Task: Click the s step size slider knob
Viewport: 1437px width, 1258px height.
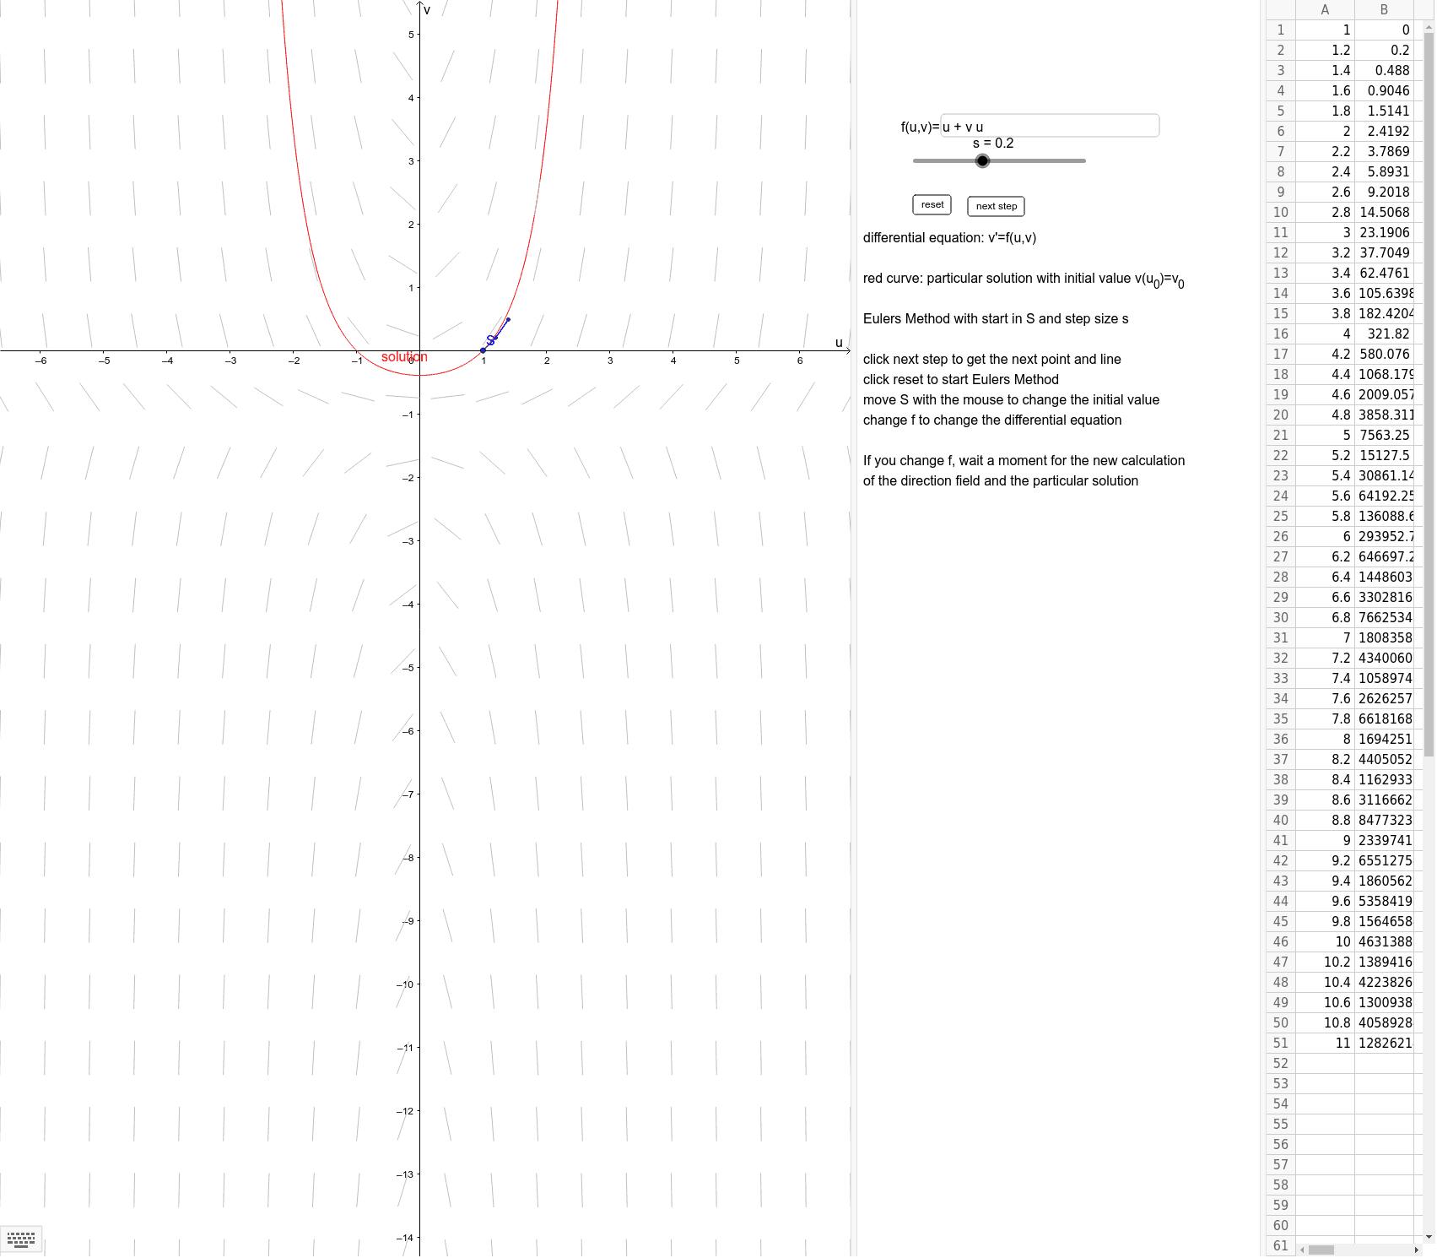Action: [x=982, y=160]
